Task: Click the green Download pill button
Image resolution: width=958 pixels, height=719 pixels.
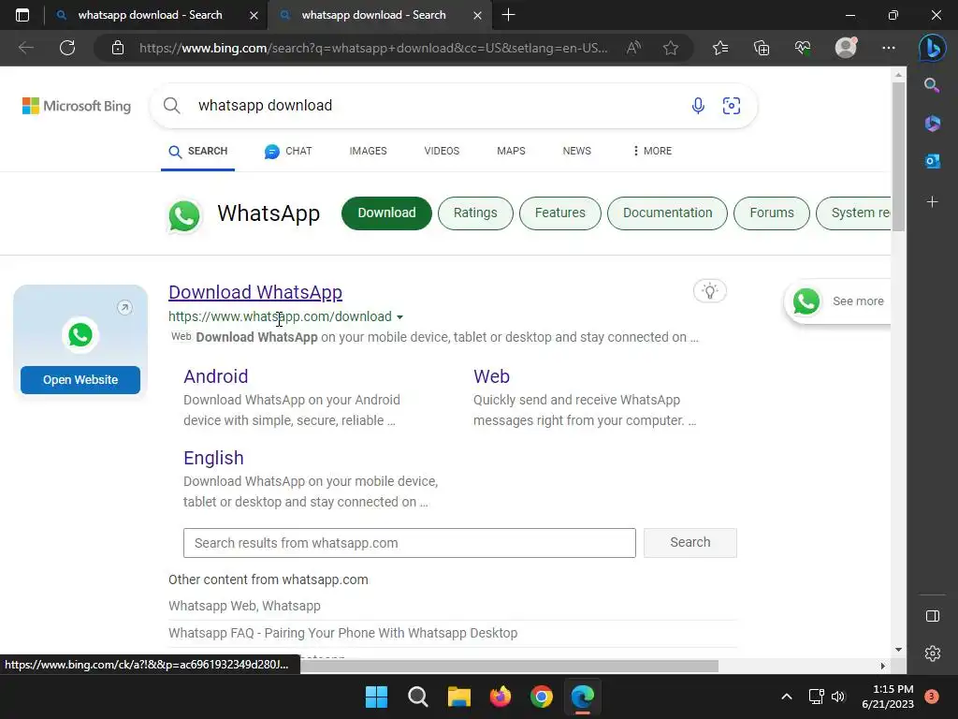Action: pyautogui.click(x=386, y=213)
